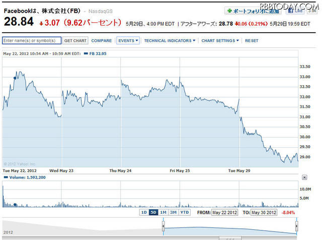The image size is (322, 240).
Task: Click the 3.9k Like count badge
Action: (x=312, y=11)
